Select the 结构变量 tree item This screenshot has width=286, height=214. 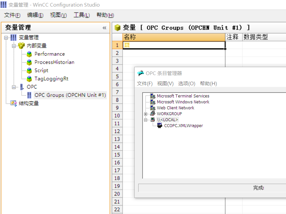(29, 103)
